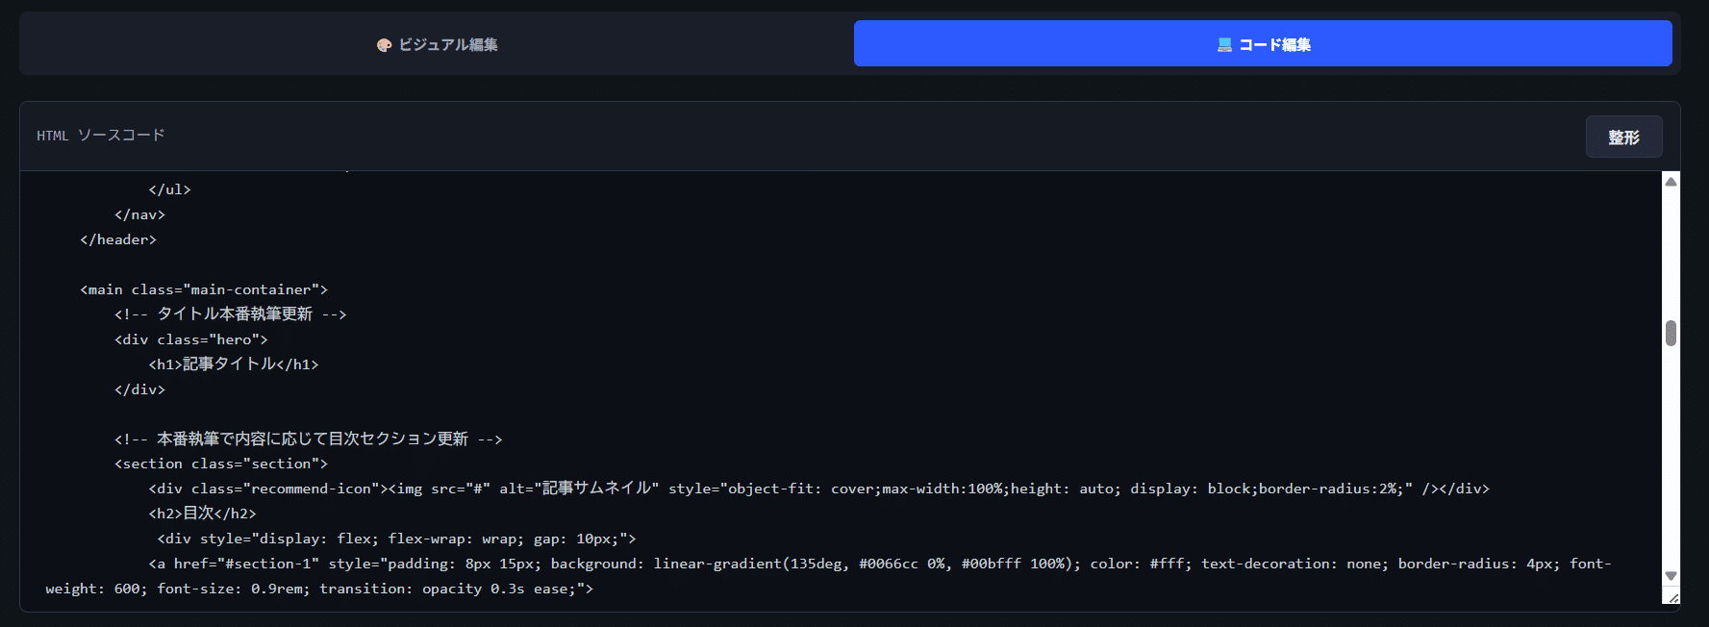This screenshot has width=1709, height=627.
Task: Click the <main class="main-container"> line
Action: (x=204, y=289)
